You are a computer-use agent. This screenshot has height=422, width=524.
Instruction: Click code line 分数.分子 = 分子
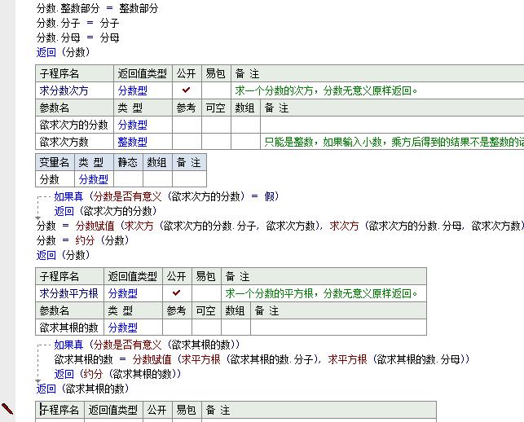point(78,23)
